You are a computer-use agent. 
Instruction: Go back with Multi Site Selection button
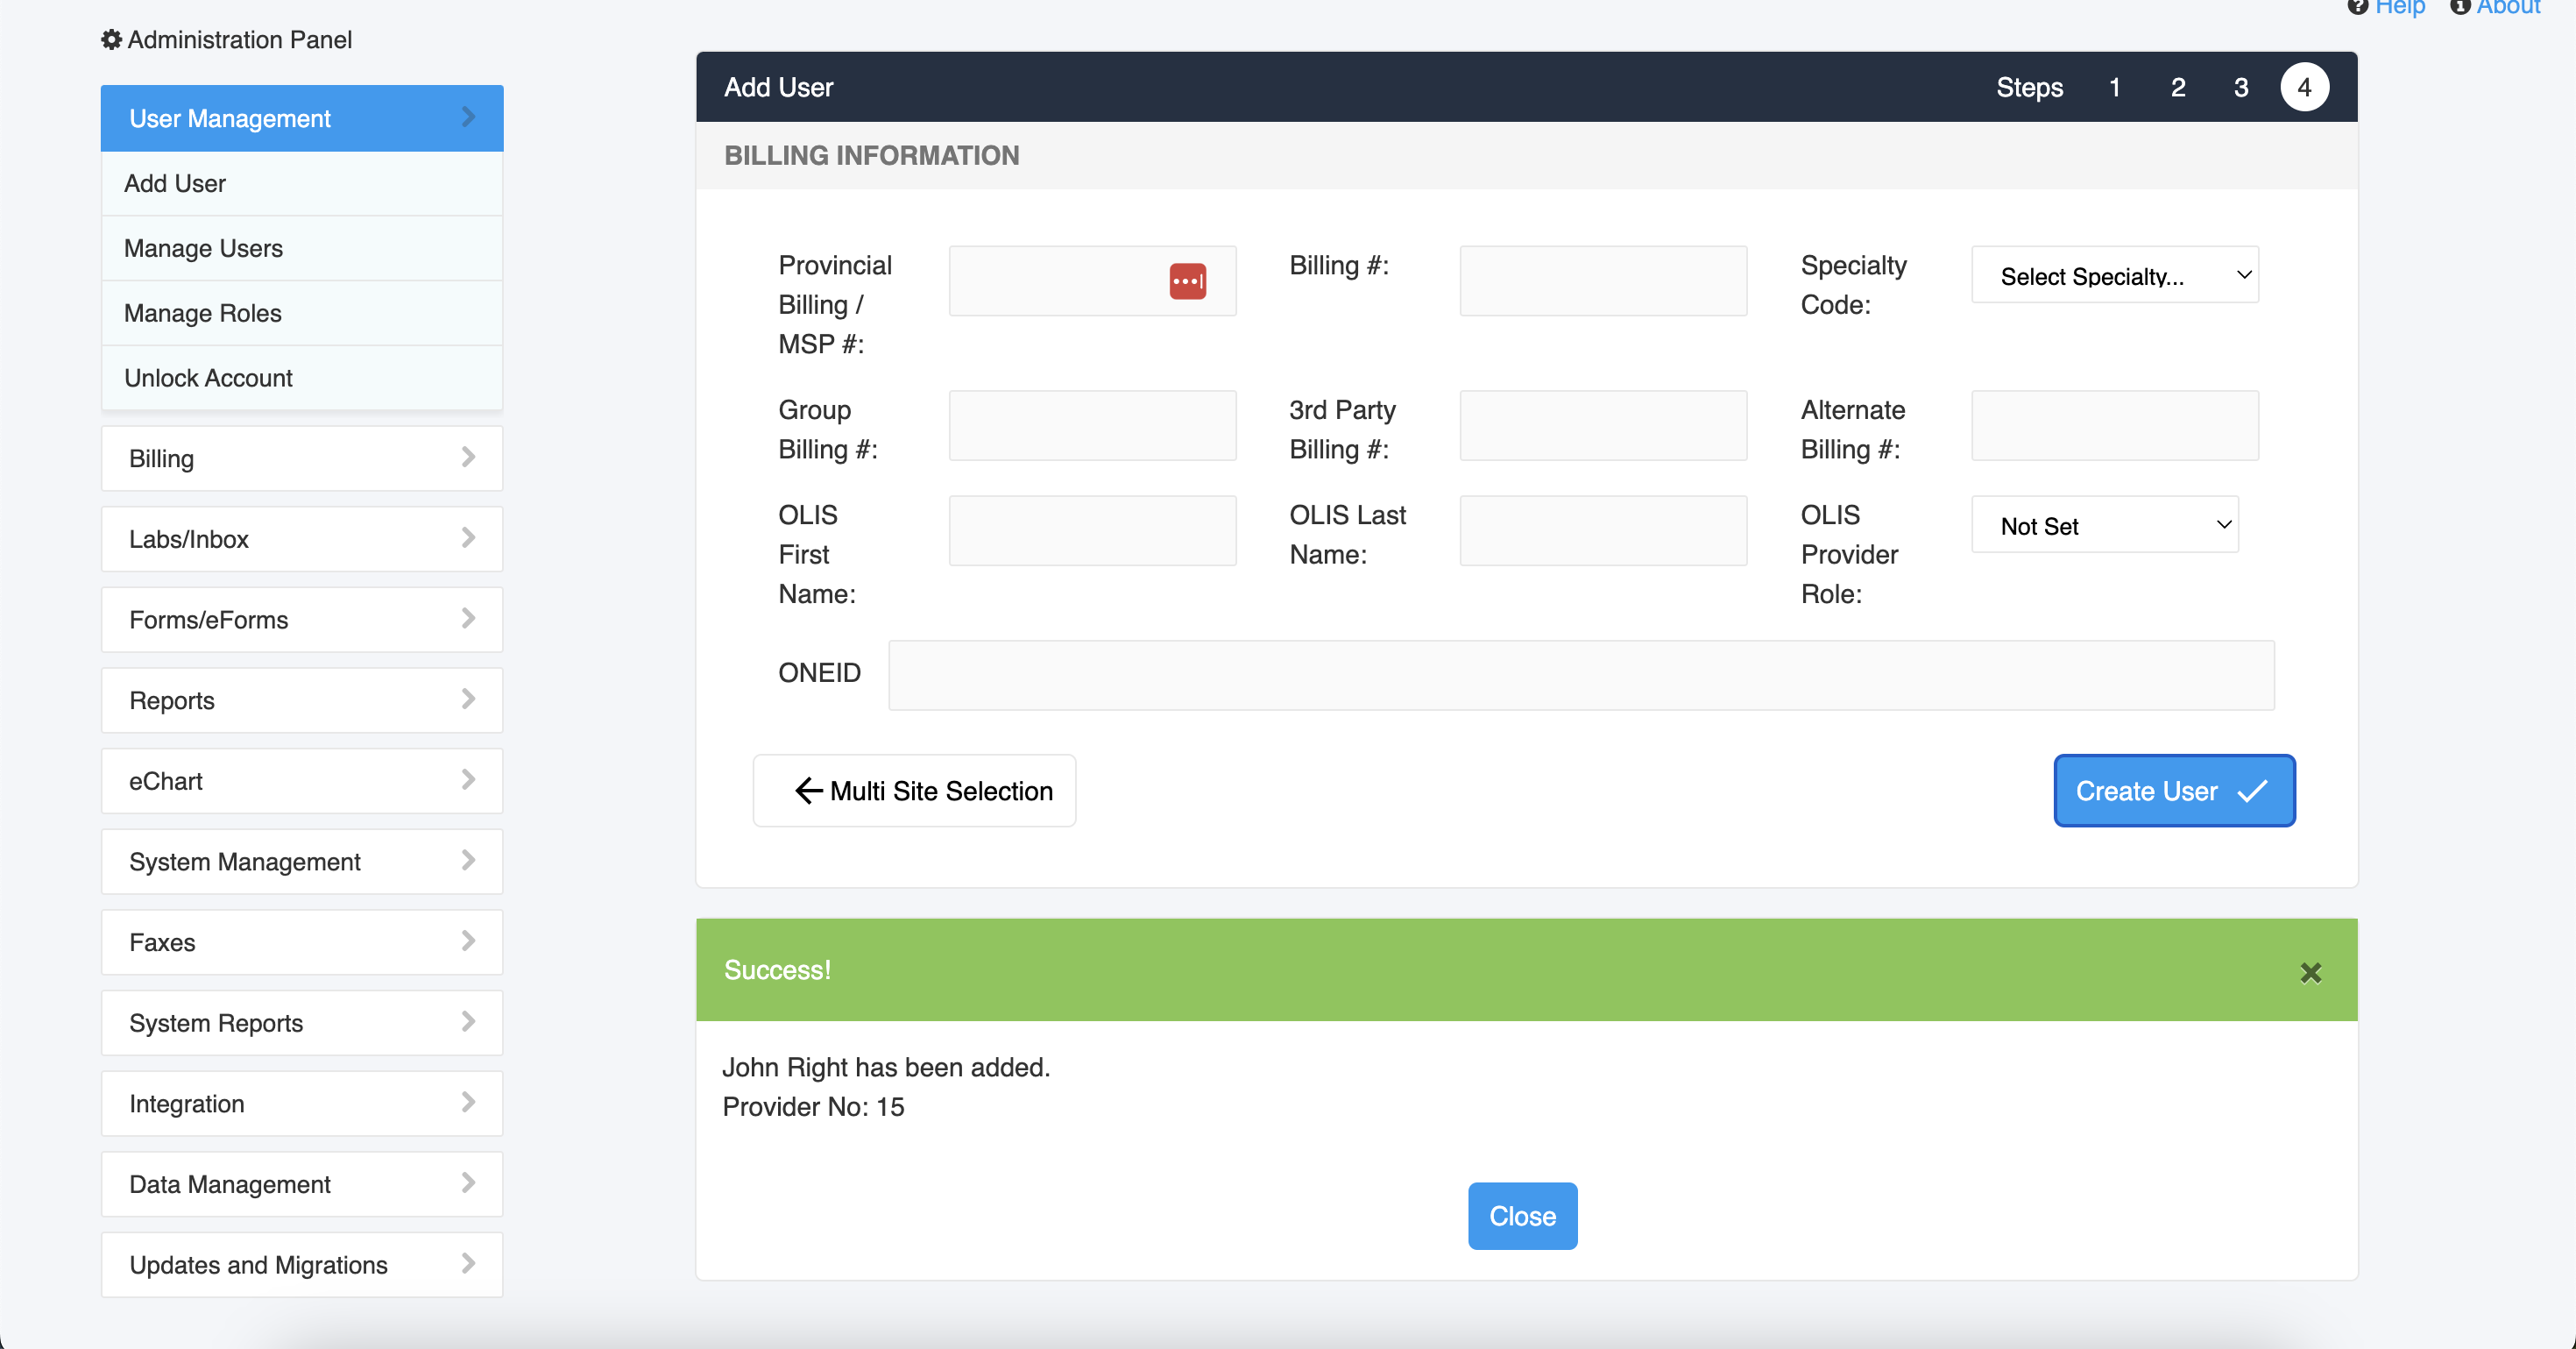point(914,791)
